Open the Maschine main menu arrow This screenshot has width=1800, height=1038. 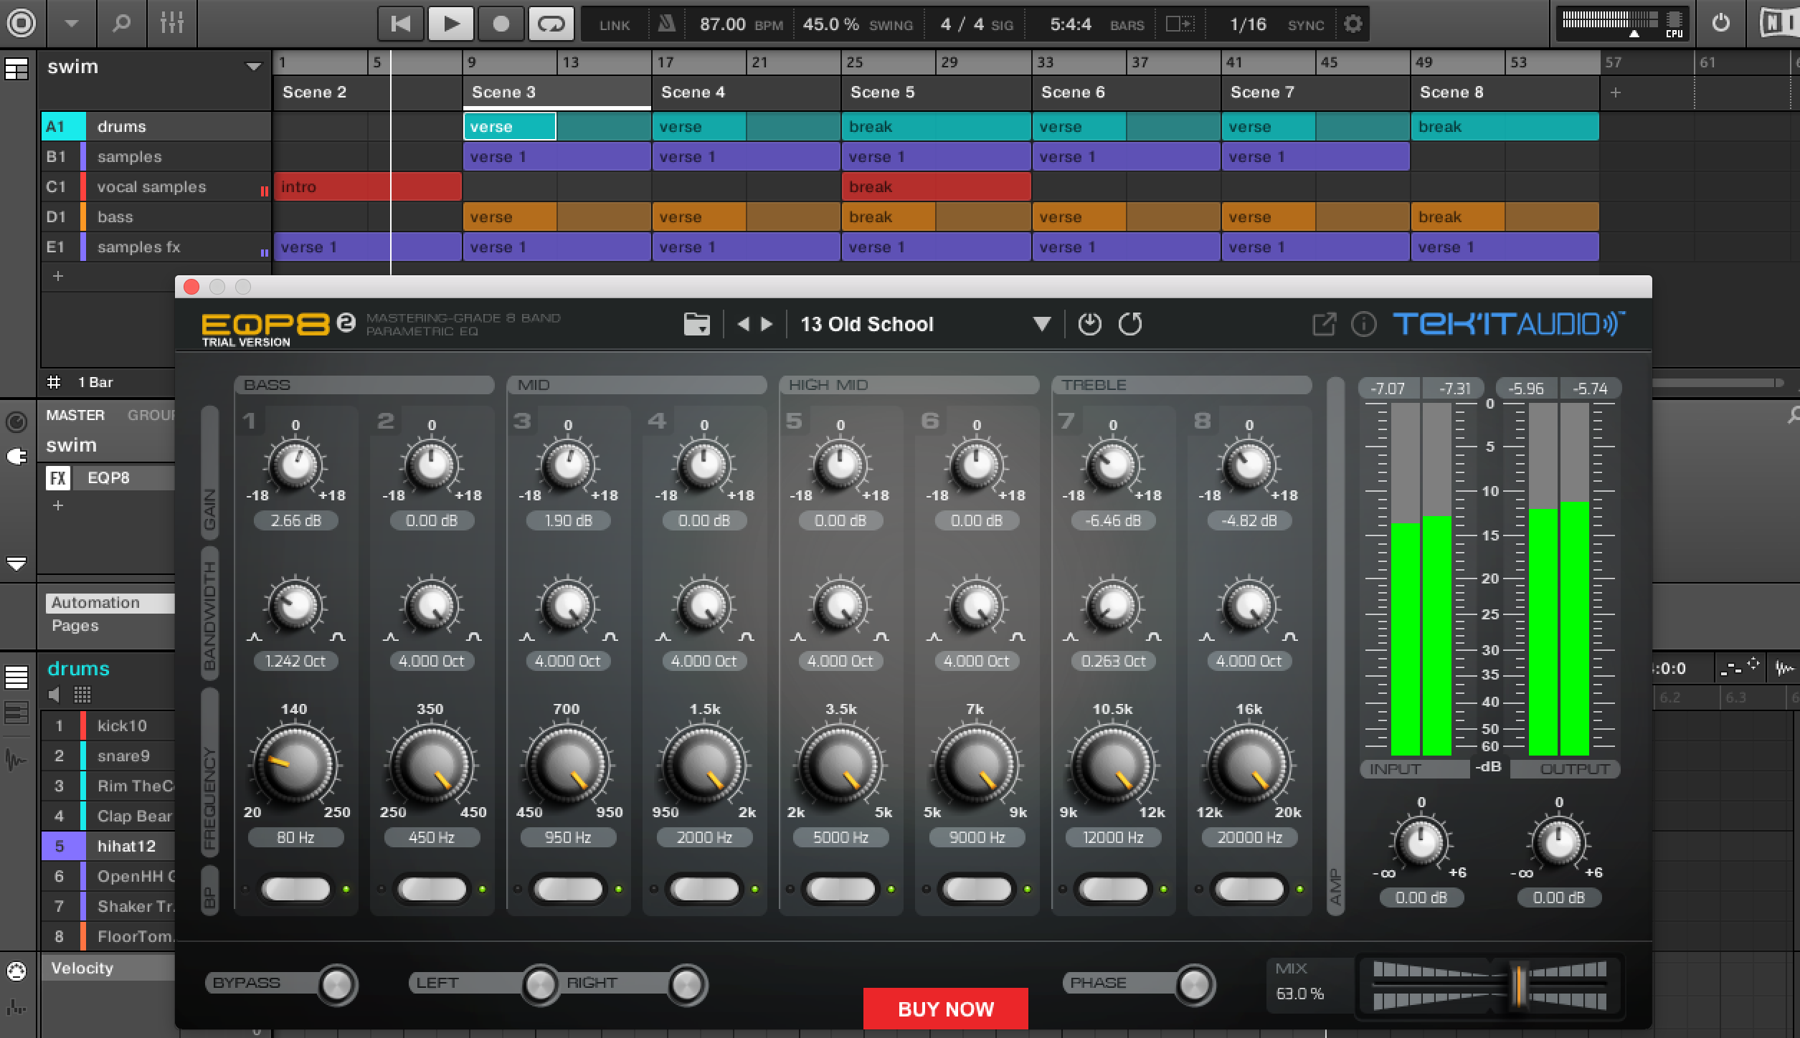[x=71, y=24]
